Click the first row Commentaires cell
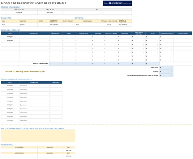Viewport: 193px width, 159px height. [x=183, y=37]
